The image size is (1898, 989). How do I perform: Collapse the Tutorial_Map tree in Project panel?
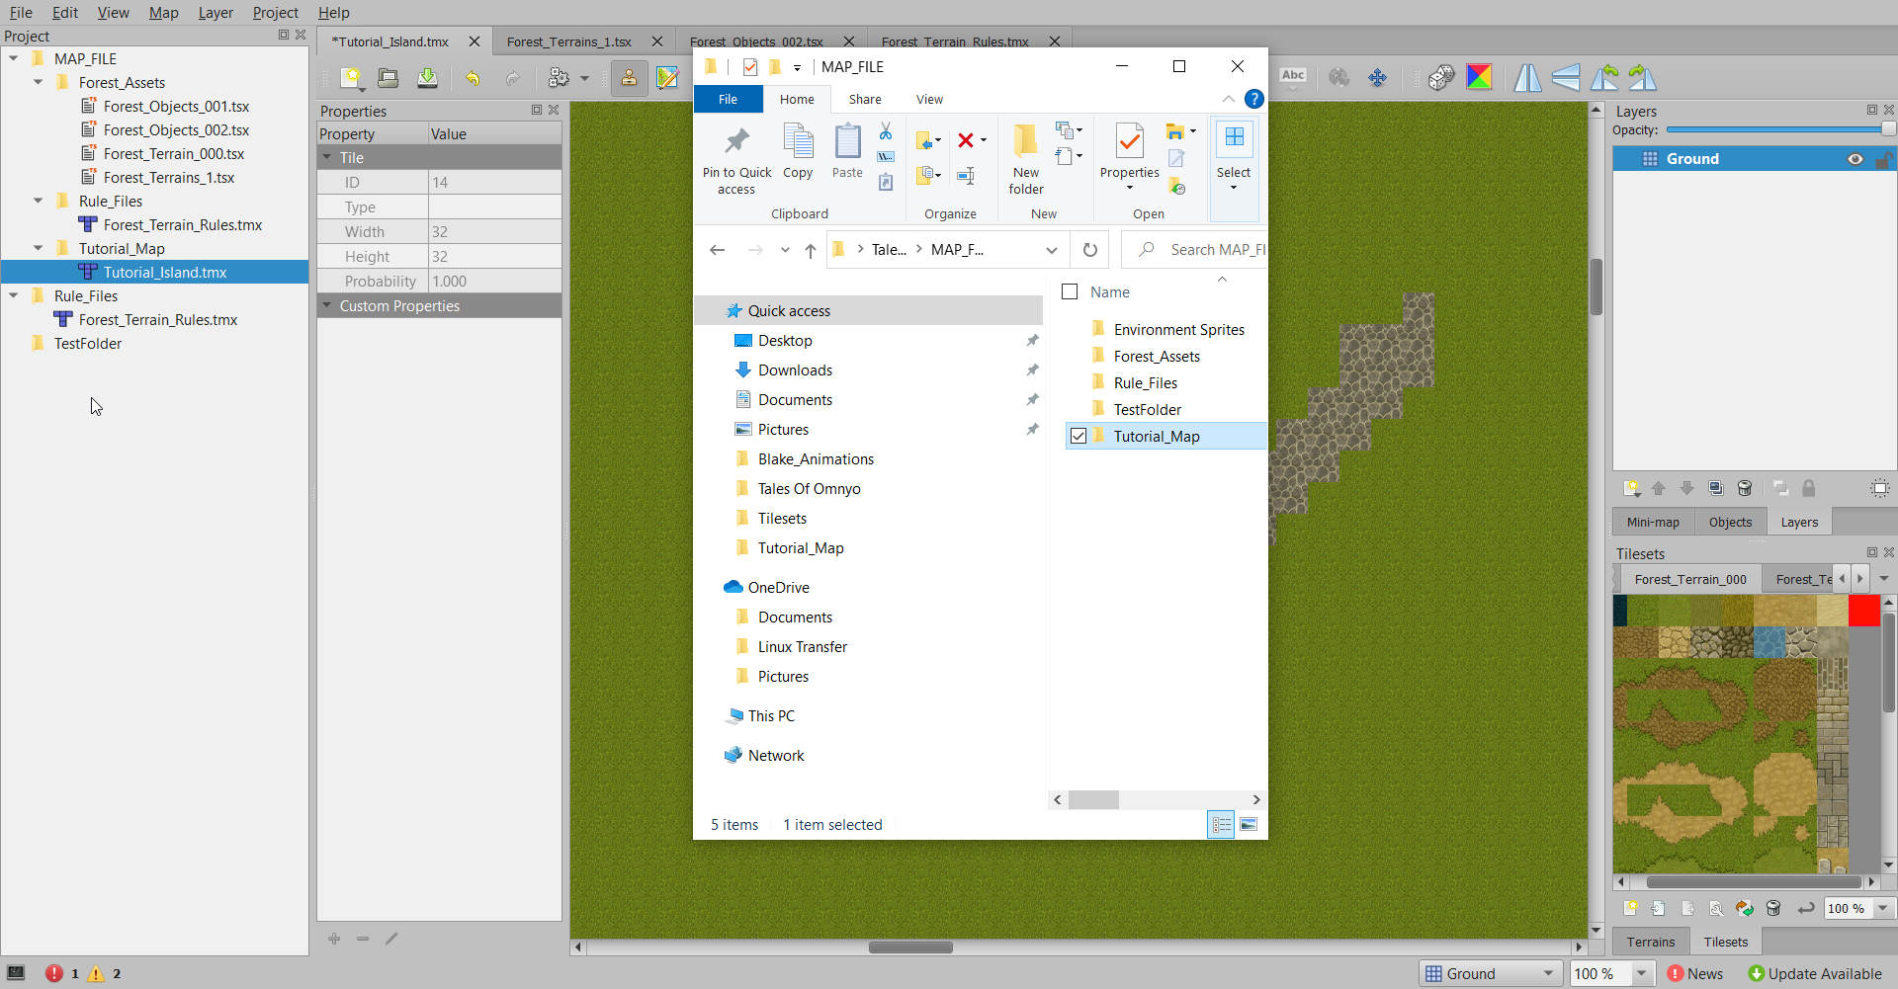click(x=38, y=248)
